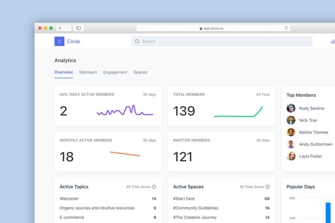This screenshot has width=335, height=223.
Task: Toggle the Safari sidebar icon
Action: [x=79, y=28]
